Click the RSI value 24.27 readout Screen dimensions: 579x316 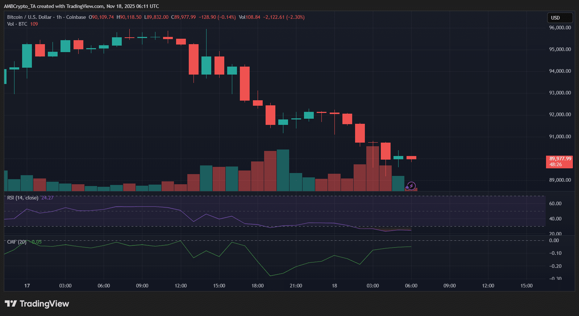click(47, 198)
